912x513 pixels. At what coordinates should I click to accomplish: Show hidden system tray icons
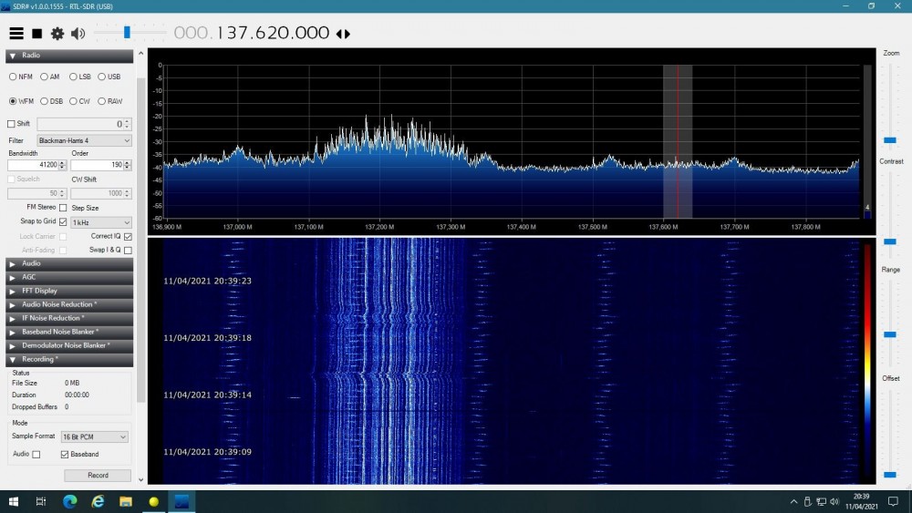coord(793,501)
